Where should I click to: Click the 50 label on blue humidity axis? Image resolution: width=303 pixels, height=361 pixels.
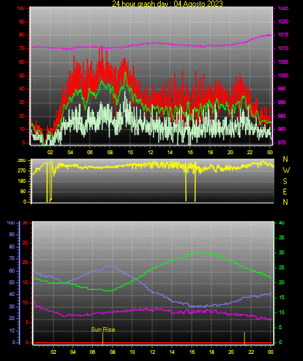click(12, 282)
